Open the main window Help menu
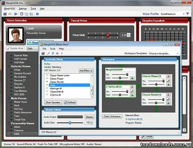The width and height of the screenshot is (193, 148). pyautogui.click(x=42, y=9)
